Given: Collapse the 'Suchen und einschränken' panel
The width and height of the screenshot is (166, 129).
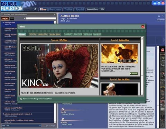Looking at the screenshot, I should coord(2,15).
